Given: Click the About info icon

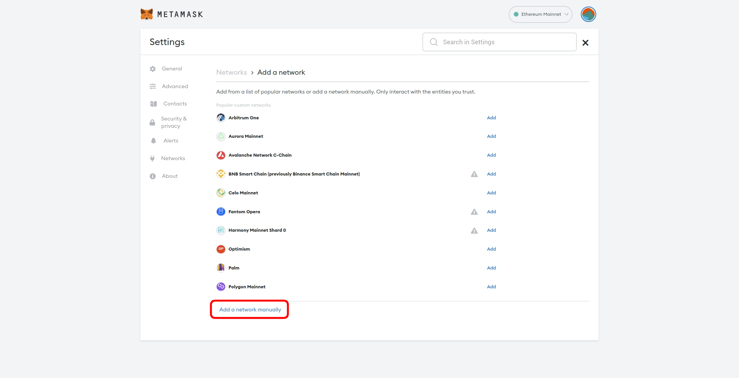Looking at the screenshot, I should tap(153, 176).
